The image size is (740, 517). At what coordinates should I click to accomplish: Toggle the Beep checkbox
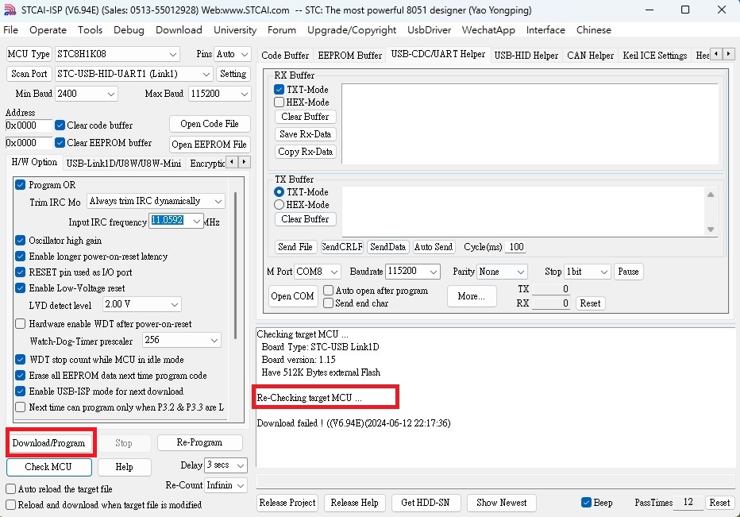click(x=586, y=503)
